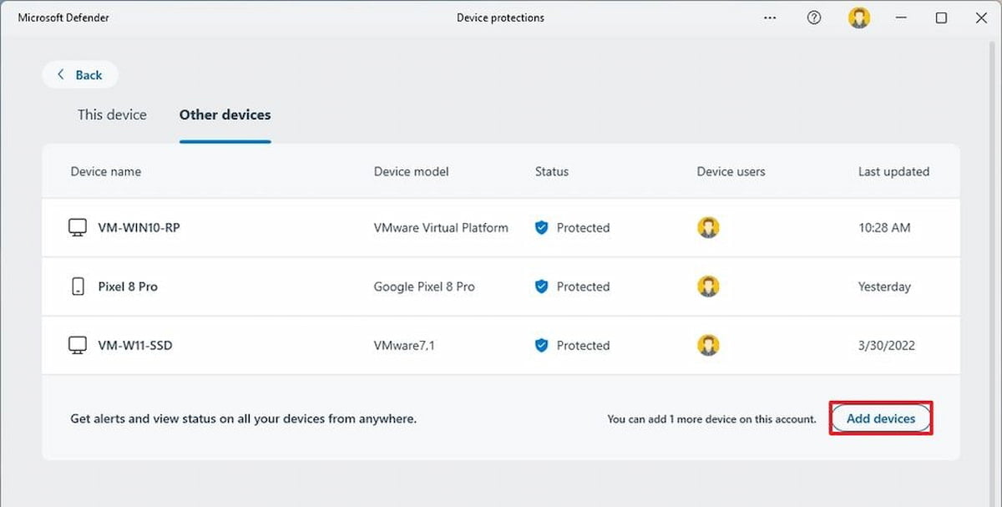Go back using the Back button

(x=80, y=75)
